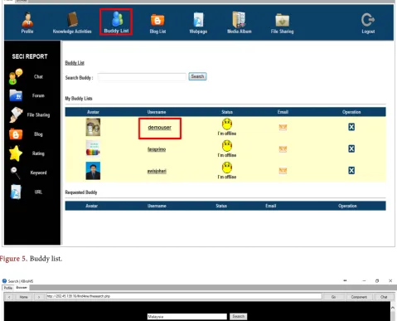
Task: Focus the URL address field
Action: click(x=184, y=296)
